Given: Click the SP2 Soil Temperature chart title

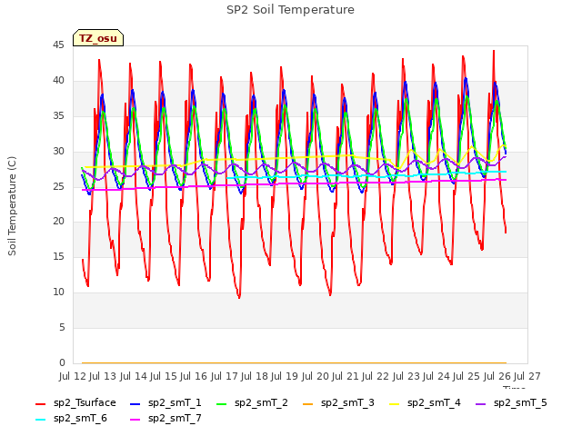Looking at the screenshot, I should [x=290, y=10].
